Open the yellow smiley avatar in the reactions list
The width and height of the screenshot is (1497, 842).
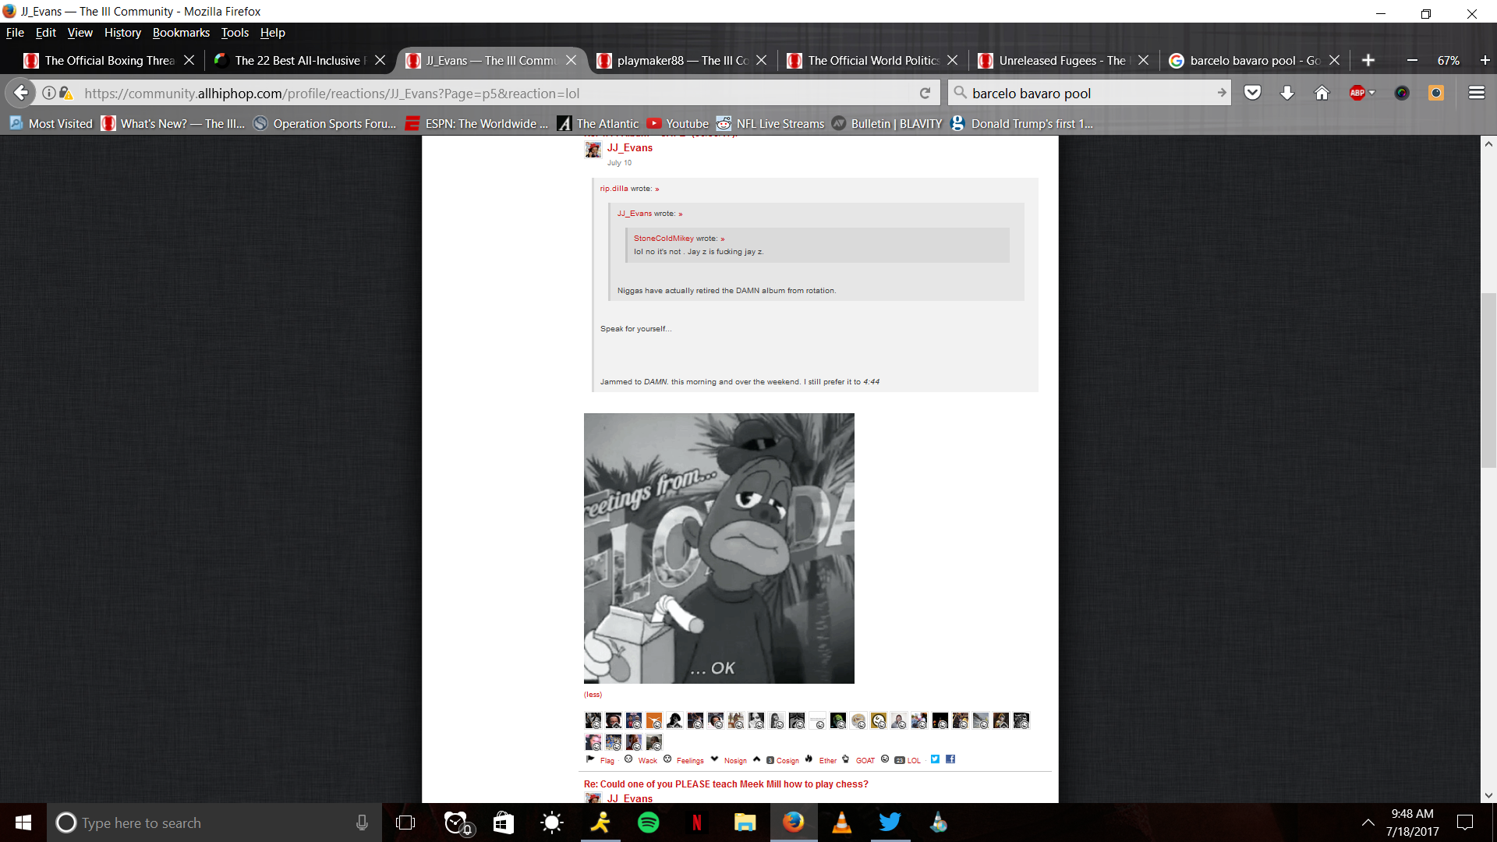pyautogui.click(x=879, y=720)
